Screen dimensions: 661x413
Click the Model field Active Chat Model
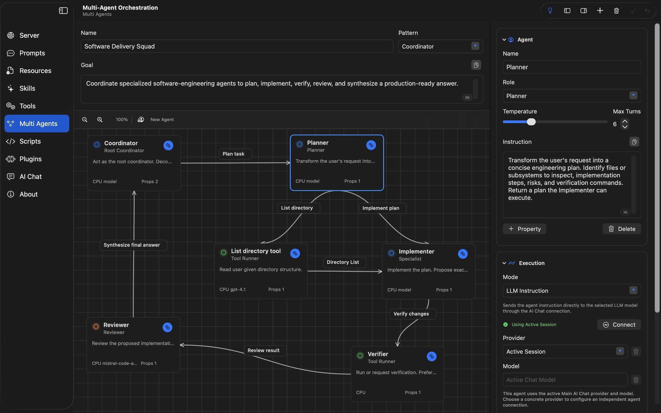tap(565, 380)
